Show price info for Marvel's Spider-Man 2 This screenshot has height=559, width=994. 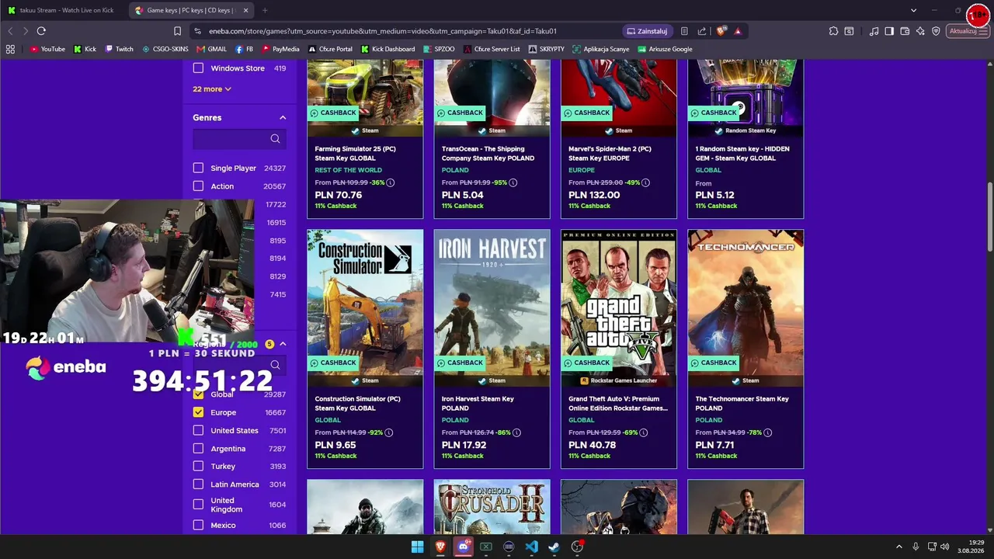[645, 182]
